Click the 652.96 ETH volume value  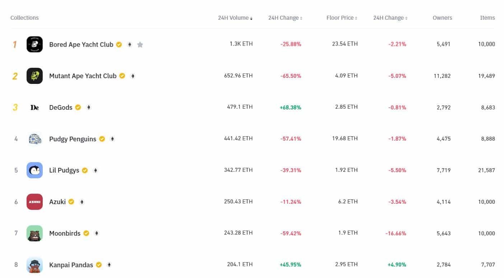[238, 76]
